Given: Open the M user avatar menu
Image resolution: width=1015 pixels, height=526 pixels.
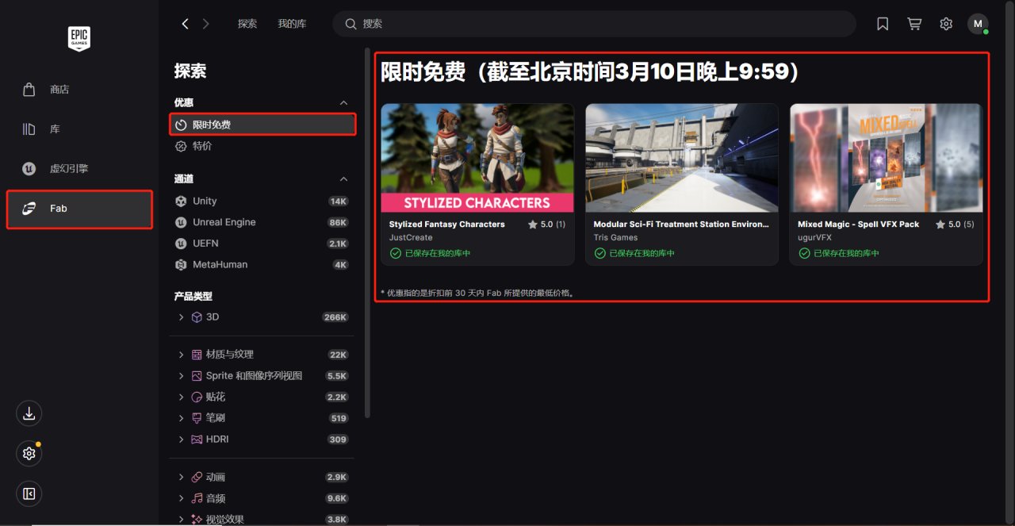Looking at the screenshot, I should (x=978, y=24).
